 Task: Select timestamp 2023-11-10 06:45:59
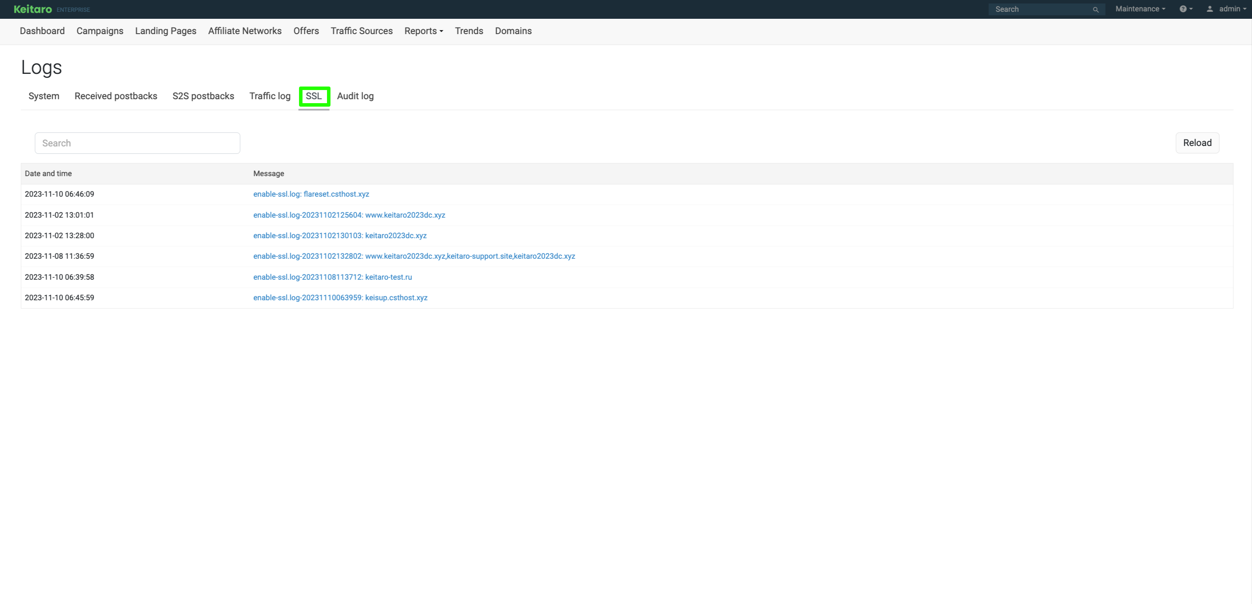(x=59, y=297)
